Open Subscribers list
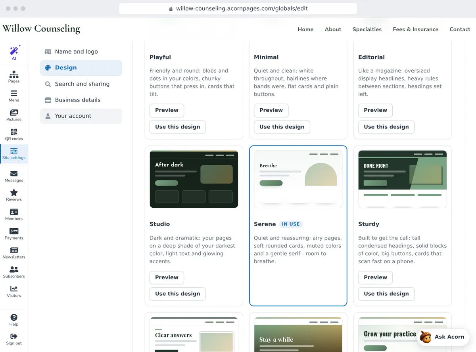Viewport: 476px width, 352px height. point(14,272)
